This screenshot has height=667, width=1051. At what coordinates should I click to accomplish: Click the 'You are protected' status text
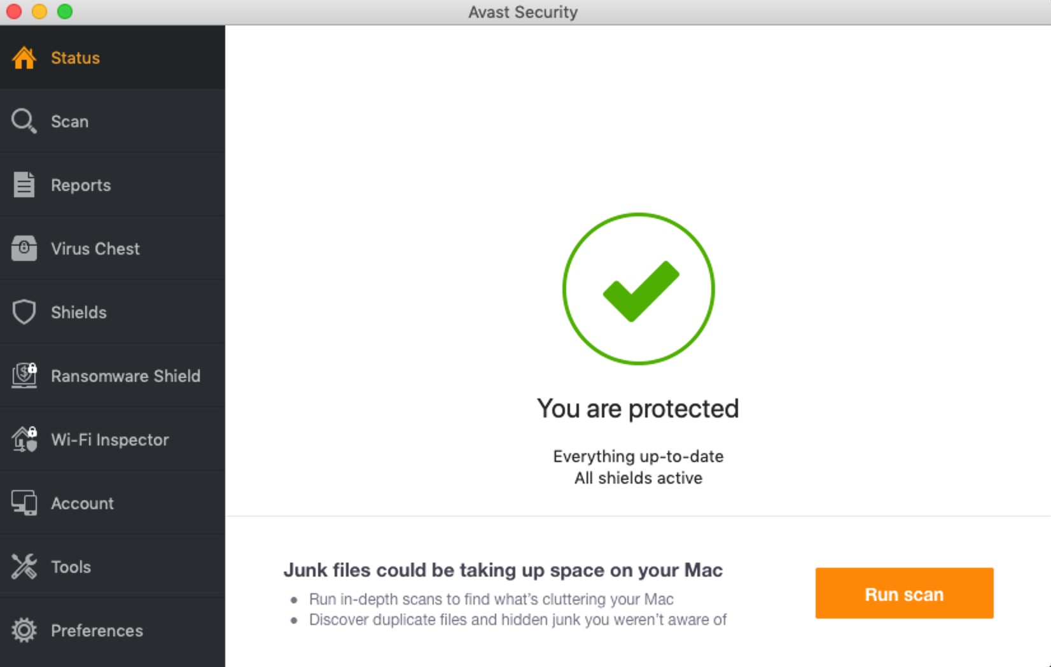[638, 409]
